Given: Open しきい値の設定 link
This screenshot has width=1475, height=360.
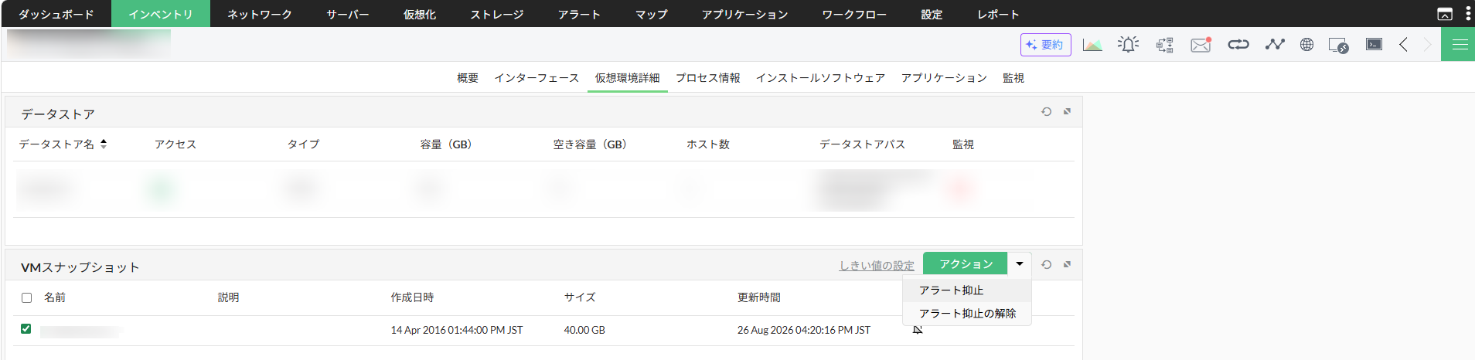Looking at the screenshot, I should (877, 265).
